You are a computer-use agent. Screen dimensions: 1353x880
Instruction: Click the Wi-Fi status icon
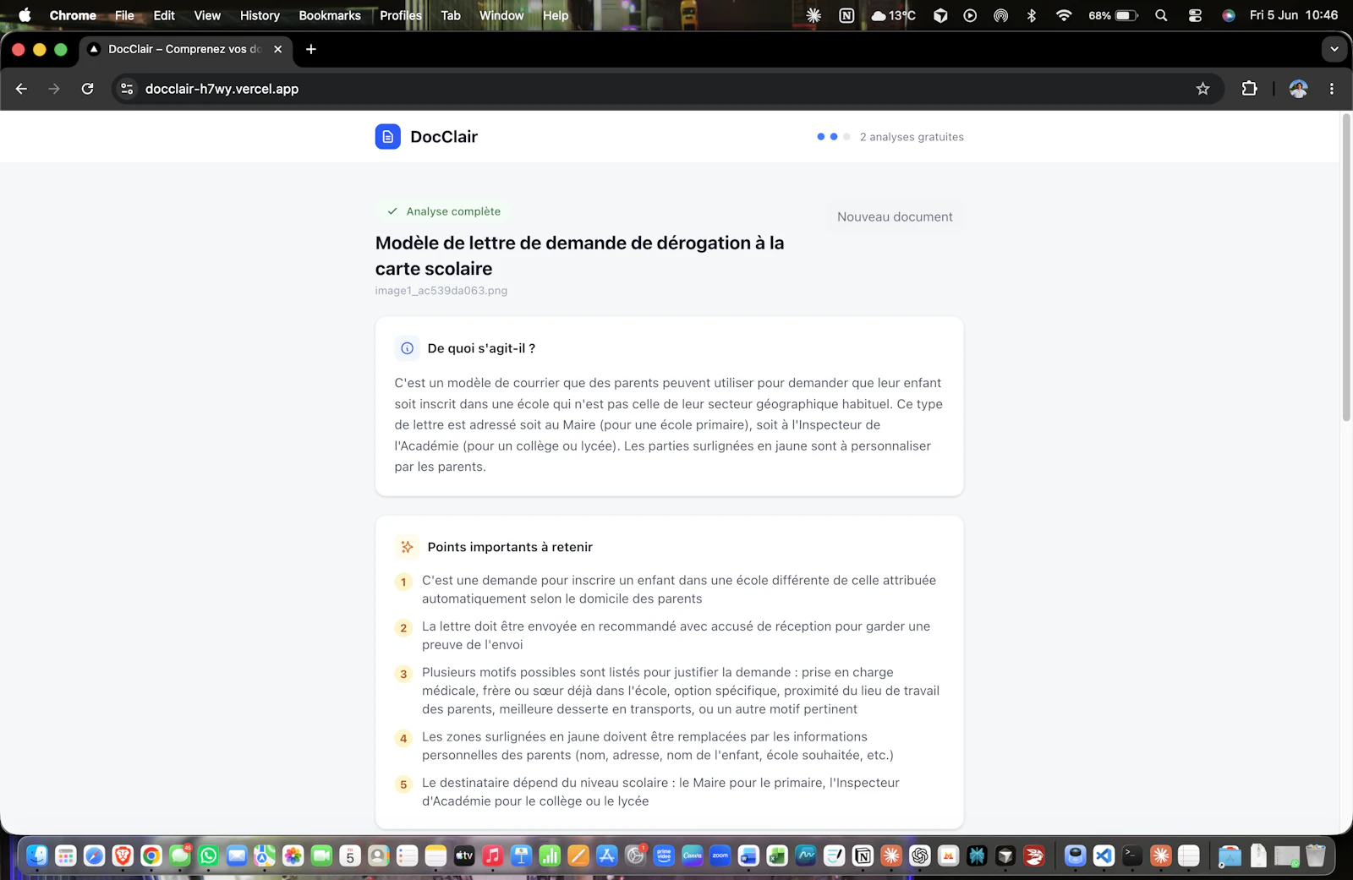tap(1064, 15)
